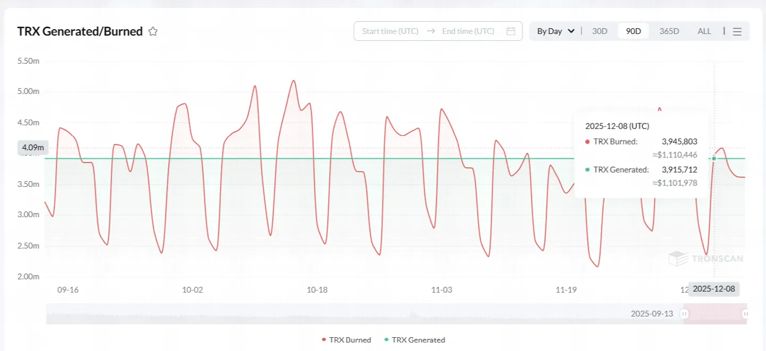Switch to the 30D range
This screenshot has height=351, width=766.
(600, 31)
